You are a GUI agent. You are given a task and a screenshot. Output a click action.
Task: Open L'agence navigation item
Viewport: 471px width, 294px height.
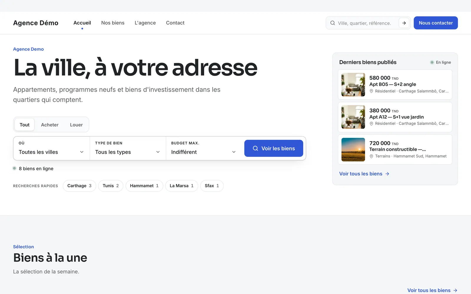pyautogui.click(x=145, y=23)
